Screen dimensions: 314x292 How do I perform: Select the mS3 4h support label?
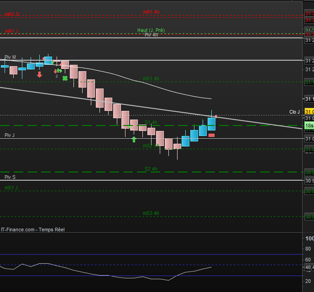click(151, 213)
